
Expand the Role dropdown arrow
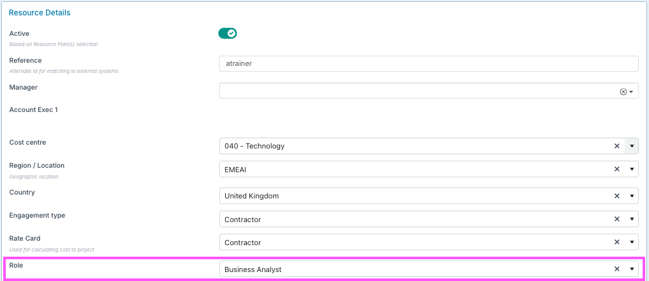point(632,269)
